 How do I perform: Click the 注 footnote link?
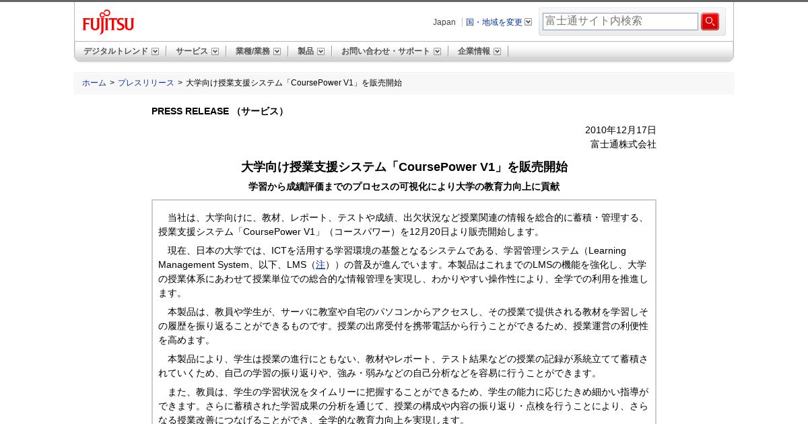(x=321, y=264)
